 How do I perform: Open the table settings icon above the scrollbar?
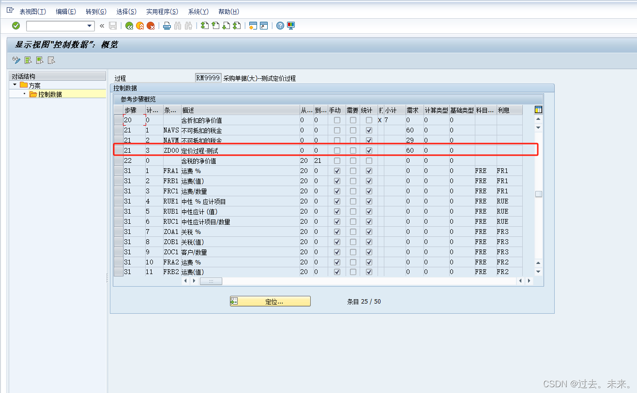[538, 110]
